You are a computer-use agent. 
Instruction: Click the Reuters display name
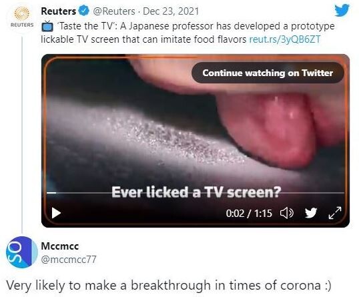58,11
